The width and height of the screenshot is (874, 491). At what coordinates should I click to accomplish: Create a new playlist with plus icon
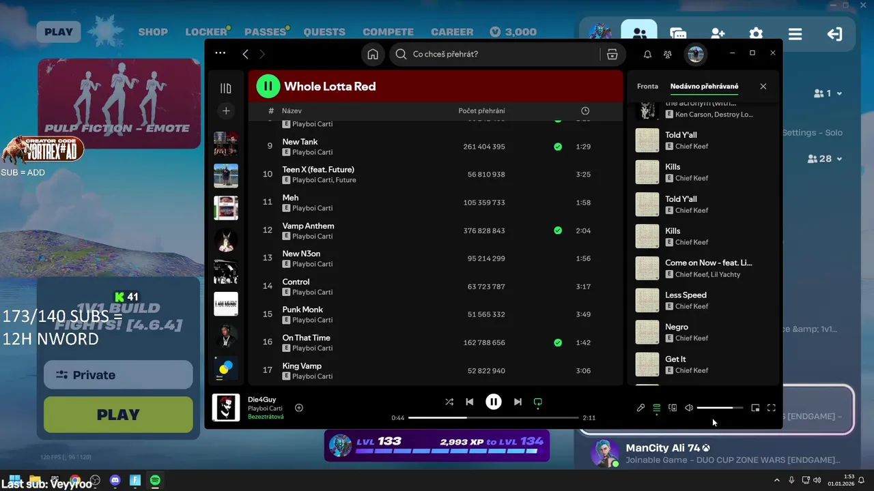(x=226, y=110)
